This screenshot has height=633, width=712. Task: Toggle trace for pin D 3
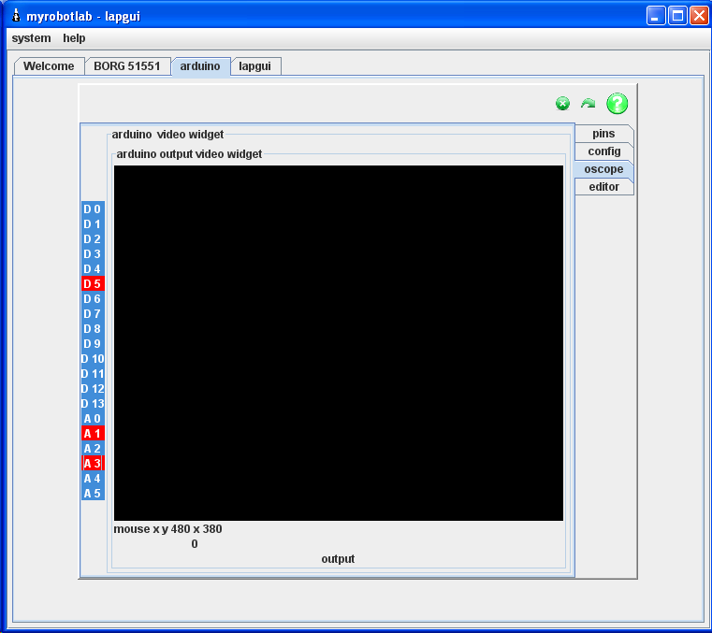[93, 253]
